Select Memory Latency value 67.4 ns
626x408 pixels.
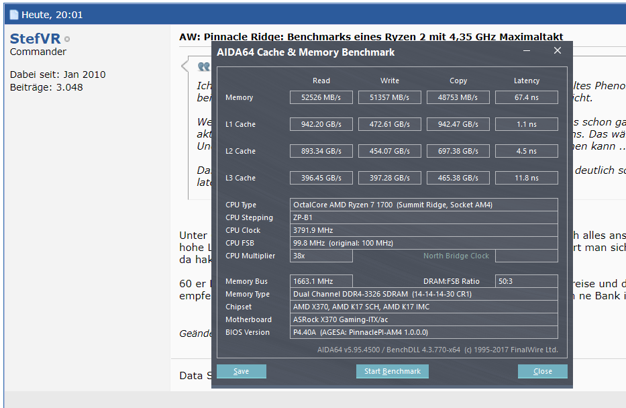point(526,97)
